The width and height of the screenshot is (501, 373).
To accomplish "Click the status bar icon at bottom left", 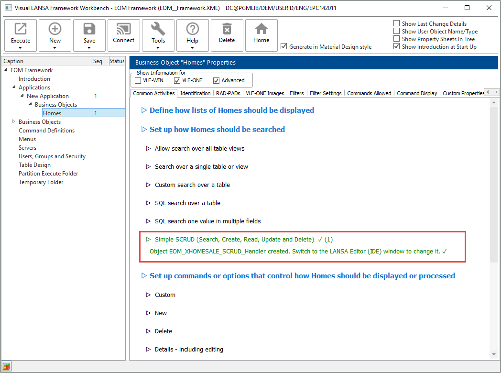I will [6, 367].
